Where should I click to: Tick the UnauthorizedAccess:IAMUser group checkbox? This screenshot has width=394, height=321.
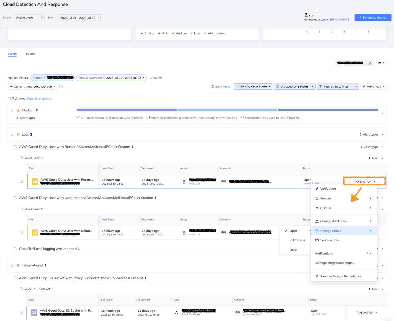tap(15, 198)
